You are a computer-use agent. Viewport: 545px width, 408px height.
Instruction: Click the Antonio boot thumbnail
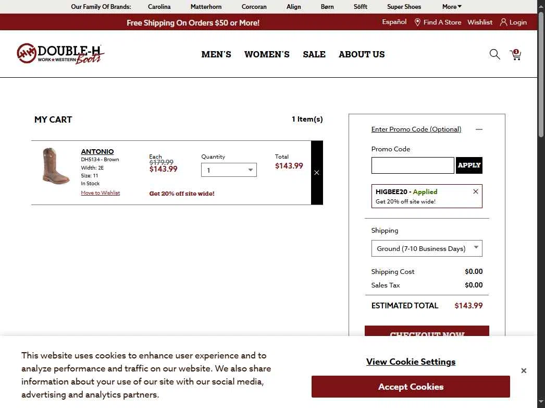(56, 166)
